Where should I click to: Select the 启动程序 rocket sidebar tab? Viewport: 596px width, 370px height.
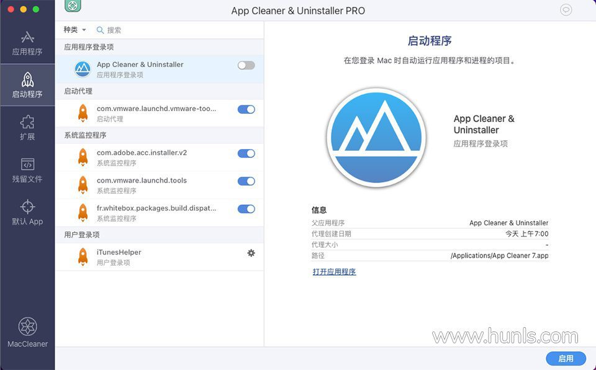click(x=27, y=85)
